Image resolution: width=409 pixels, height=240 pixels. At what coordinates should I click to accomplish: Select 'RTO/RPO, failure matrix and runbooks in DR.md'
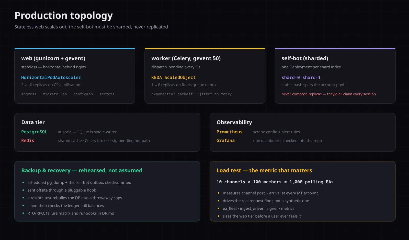[x=71, y=213]
